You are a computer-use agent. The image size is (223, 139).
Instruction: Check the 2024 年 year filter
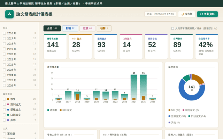pos(5,75)
